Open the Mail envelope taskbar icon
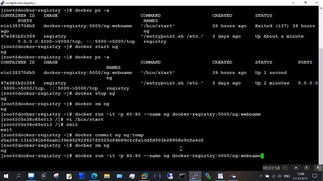This screenshot has height=181, width=323. coord(119,176)
